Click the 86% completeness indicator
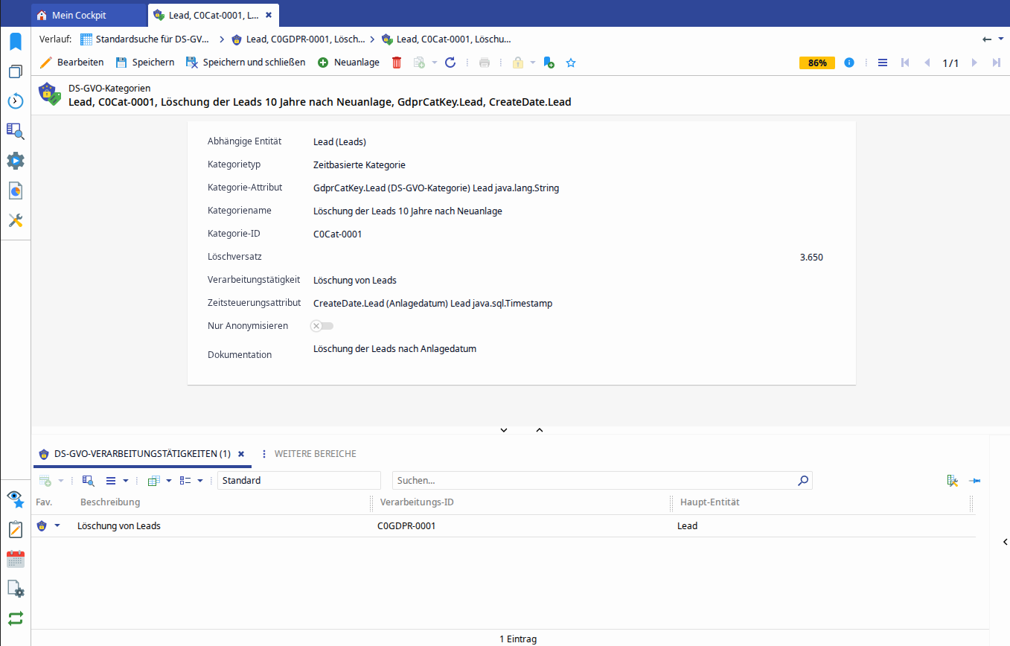Screen dimensions: 1010x646 pyautogui.click(x=817, y=63)
